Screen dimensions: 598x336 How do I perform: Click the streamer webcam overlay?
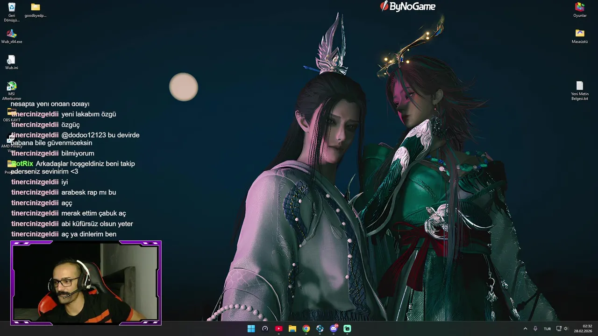[x=86, y=283]
